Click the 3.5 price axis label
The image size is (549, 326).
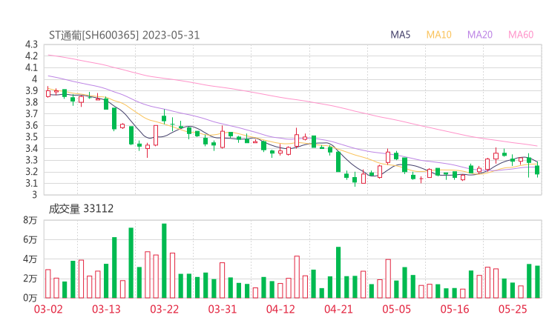[x=31, y=137]
